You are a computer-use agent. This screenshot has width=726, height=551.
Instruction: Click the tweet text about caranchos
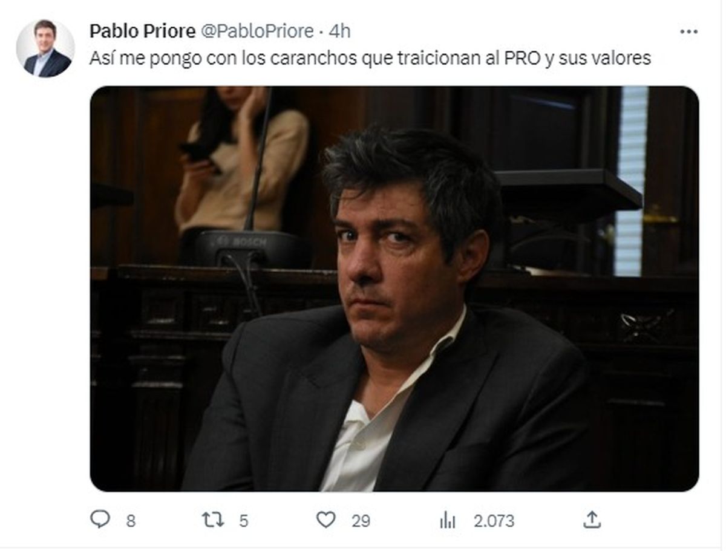click(370, 59)
